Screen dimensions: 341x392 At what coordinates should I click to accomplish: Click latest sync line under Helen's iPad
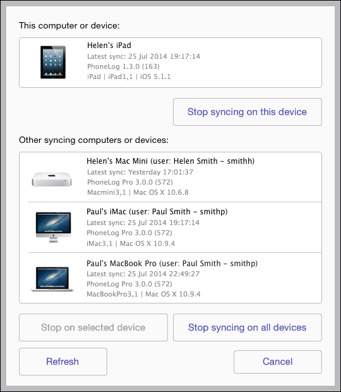[x=143, y=56]
